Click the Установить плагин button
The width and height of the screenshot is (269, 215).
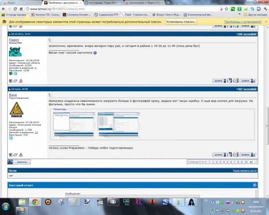pyautogui.click(x=181, y=22)
